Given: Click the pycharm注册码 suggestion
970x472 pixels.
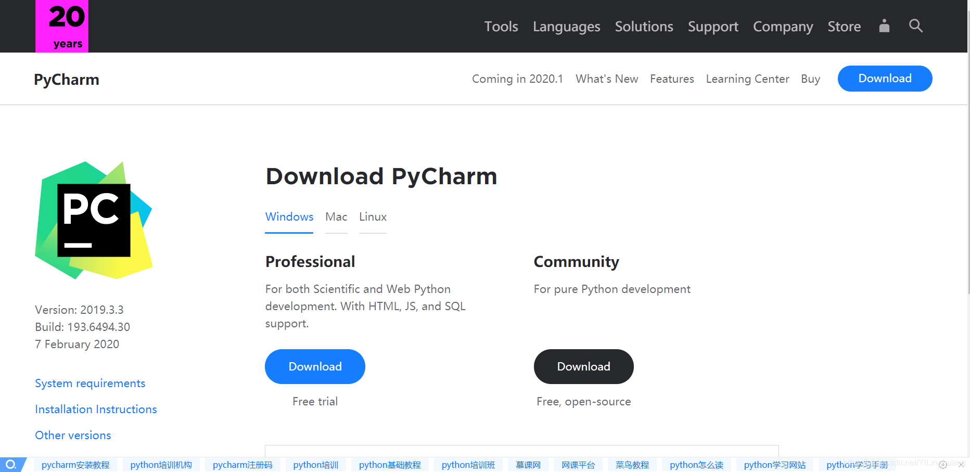Looking at the screenshot, I should click(242, 465).
